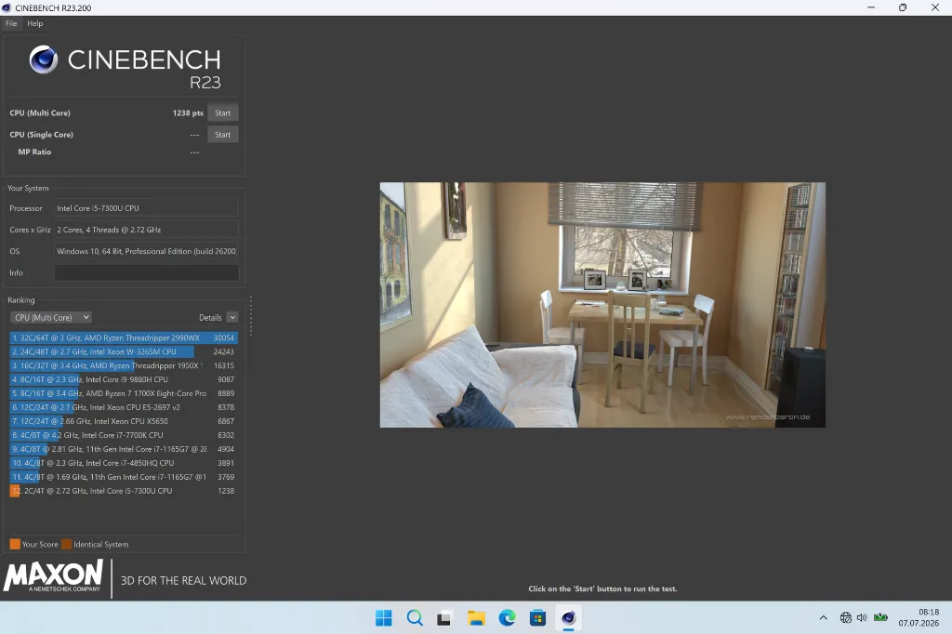
Task: Click the 1238 pts multi core score
Action: pos(188,113)
